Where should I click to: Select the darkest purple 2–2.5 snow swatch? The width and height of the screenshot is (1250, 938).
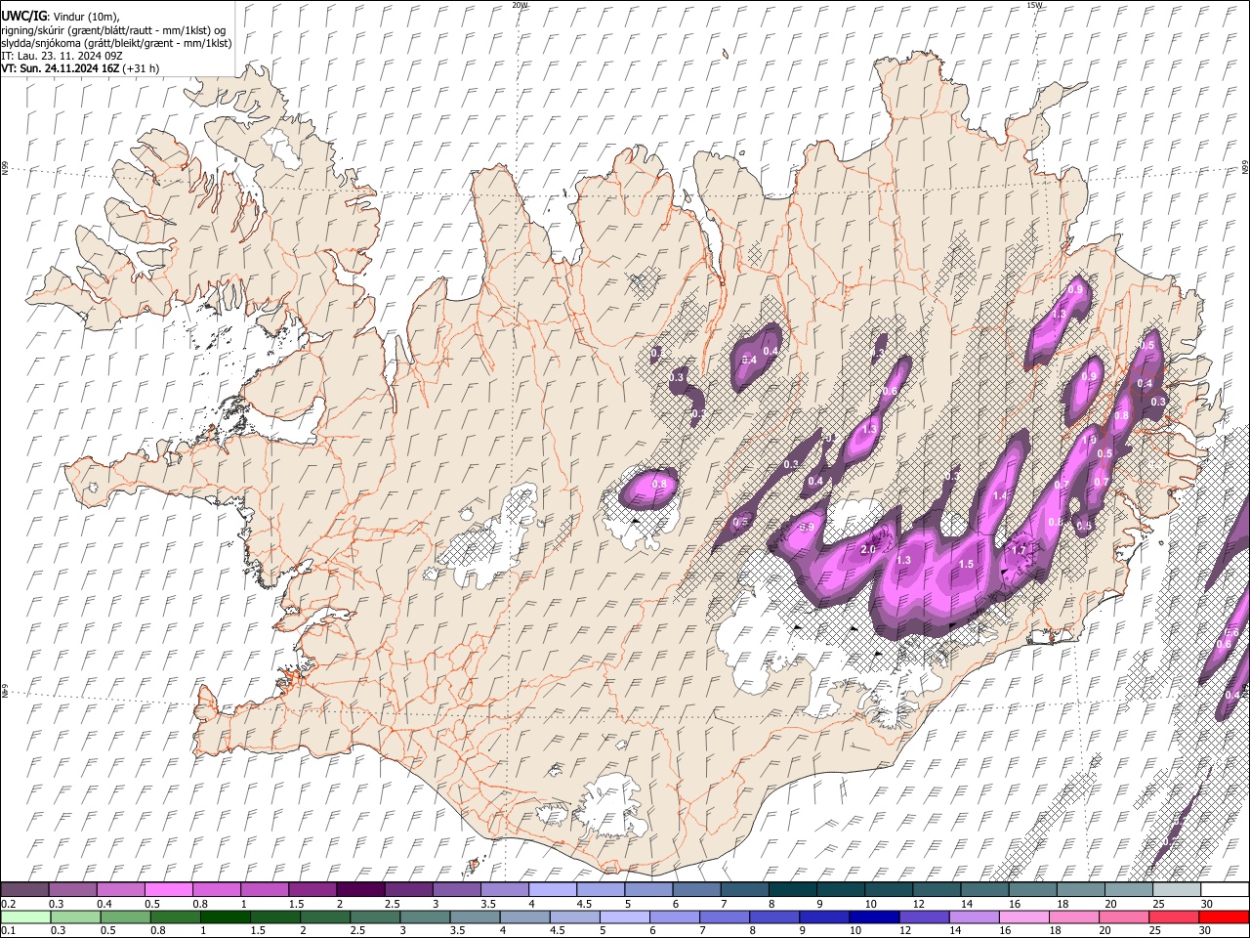tap(360, 889)
